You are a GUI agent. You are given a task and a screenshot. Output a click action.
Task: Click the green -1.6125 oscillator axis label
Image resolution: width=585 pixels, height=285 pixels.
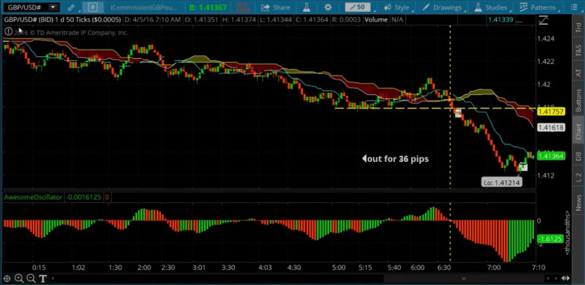(550, 239)
